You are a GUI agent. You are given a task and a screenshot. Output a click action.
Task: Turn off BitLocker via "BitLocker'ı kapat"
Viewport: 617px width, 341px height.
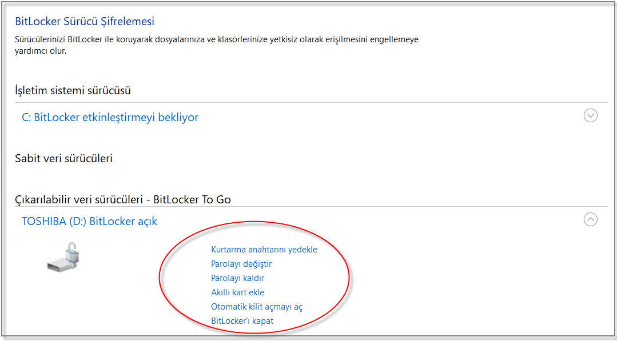(x=242, y=321)
